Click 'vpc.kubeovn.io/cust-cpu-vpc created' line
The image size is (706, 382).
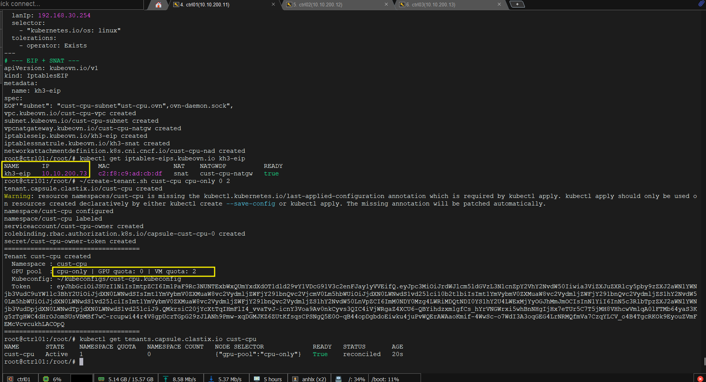[70, 113]
